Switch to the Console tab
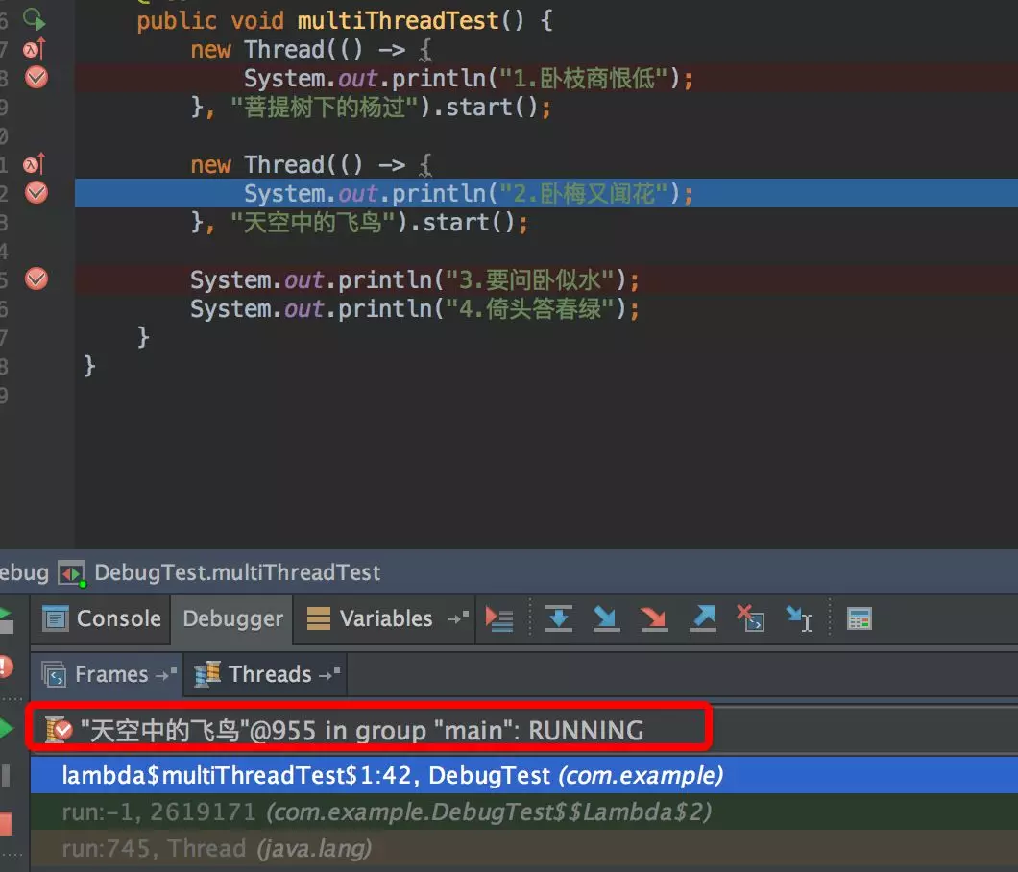Viewport: 1018px width, 872px height. click(100, 618)
